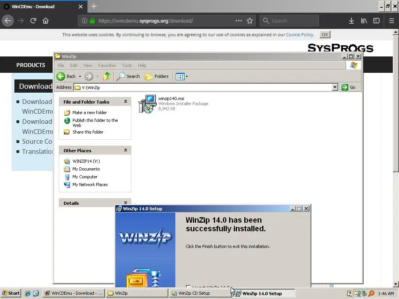
Task: Click the Firefox Search box
Action: tap(289, 21)
